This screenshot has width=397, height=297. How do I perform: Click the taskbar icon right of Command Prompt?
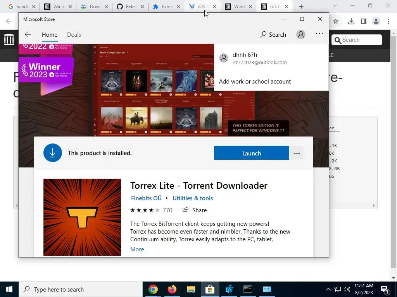pyautogui.click(x=267, y=289)
